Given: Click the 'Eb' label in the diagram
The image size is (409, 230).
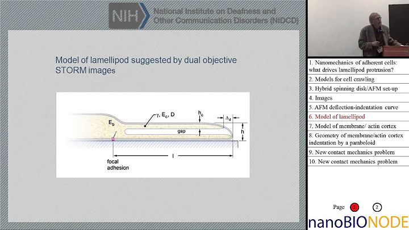Looking at the screenshot, I should 111,122.
